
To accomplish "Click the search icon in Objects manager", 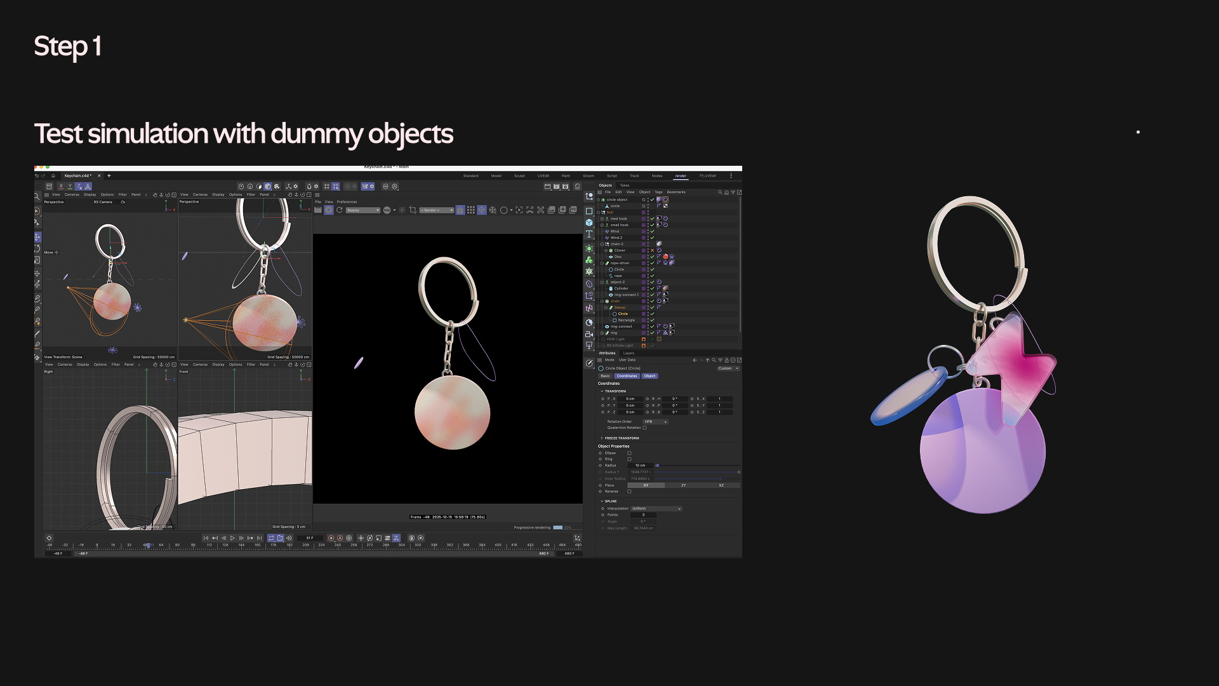I will point(720,192).
